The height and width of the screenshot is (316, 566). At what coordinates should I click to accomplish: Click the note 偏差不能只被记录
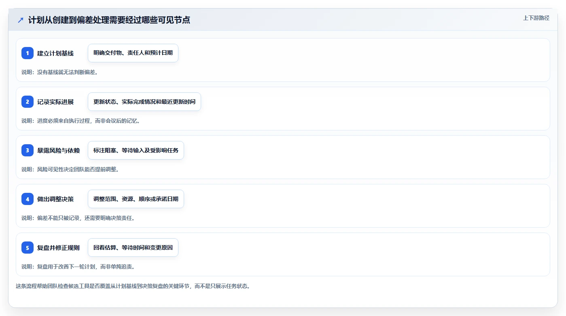click(x=78, y=218)
